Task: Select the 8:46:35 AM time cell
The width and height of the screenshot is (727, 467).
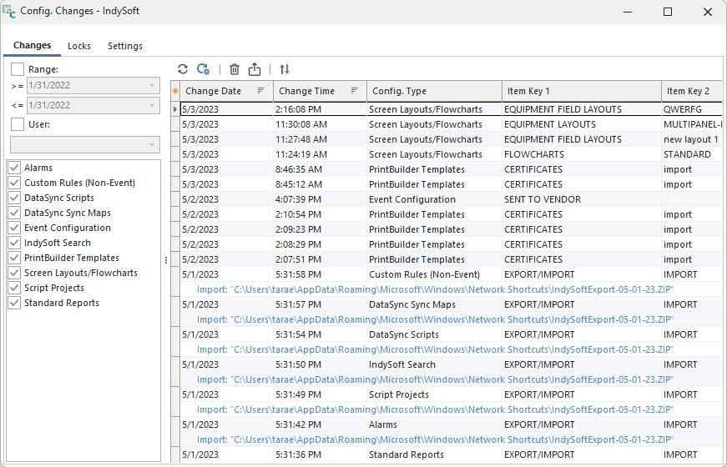Action: click(x=320, y=169)
